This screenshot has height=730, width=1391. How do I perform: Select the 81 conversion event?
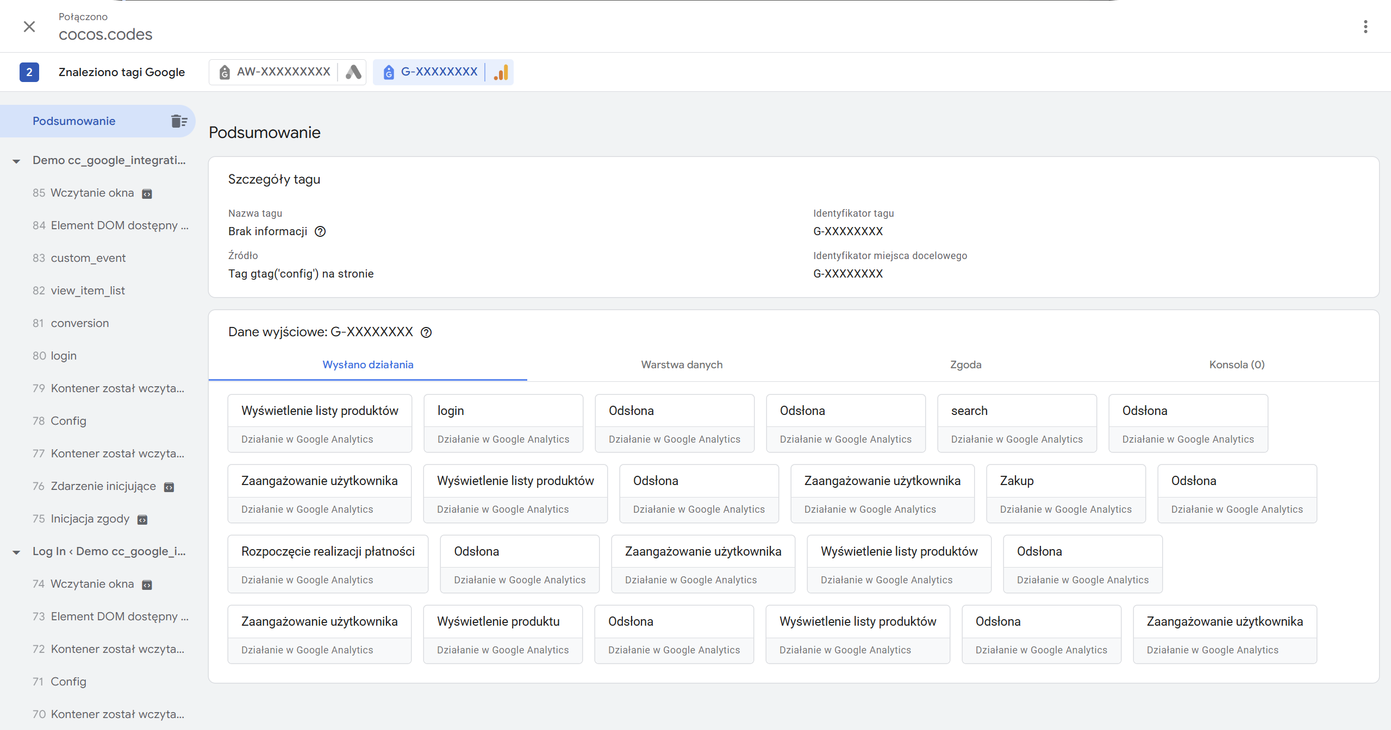(79, 323)
